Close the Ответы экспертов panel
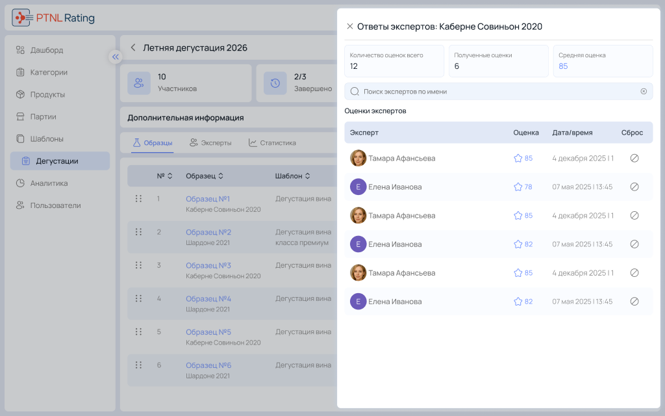 click(349, 26)
